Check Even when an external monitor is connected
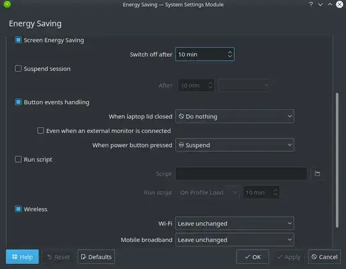The image size is (346, 269). tap(40, 130)
